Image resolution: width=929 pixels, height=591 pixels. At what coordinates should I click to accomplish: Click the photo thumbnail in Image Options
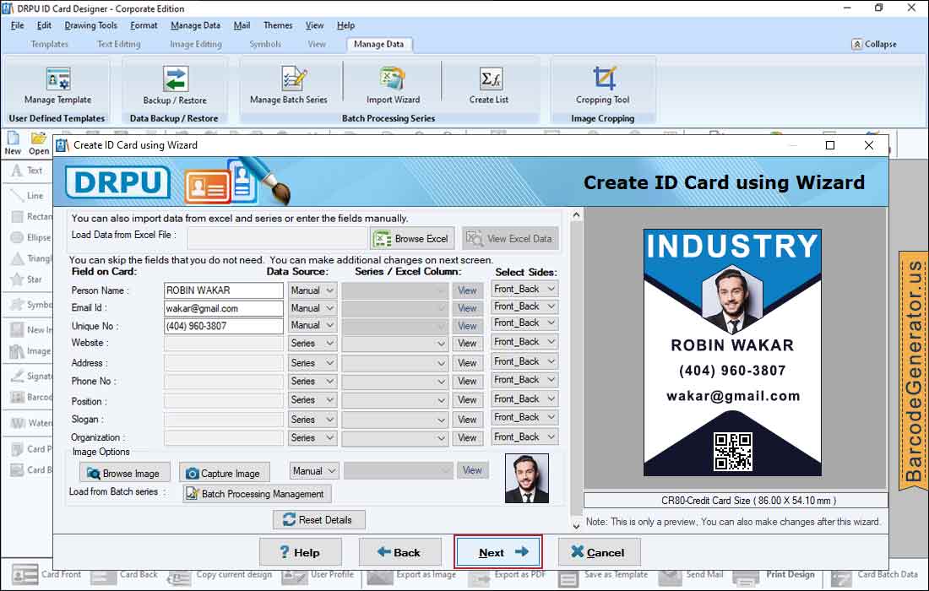(527, 479)
